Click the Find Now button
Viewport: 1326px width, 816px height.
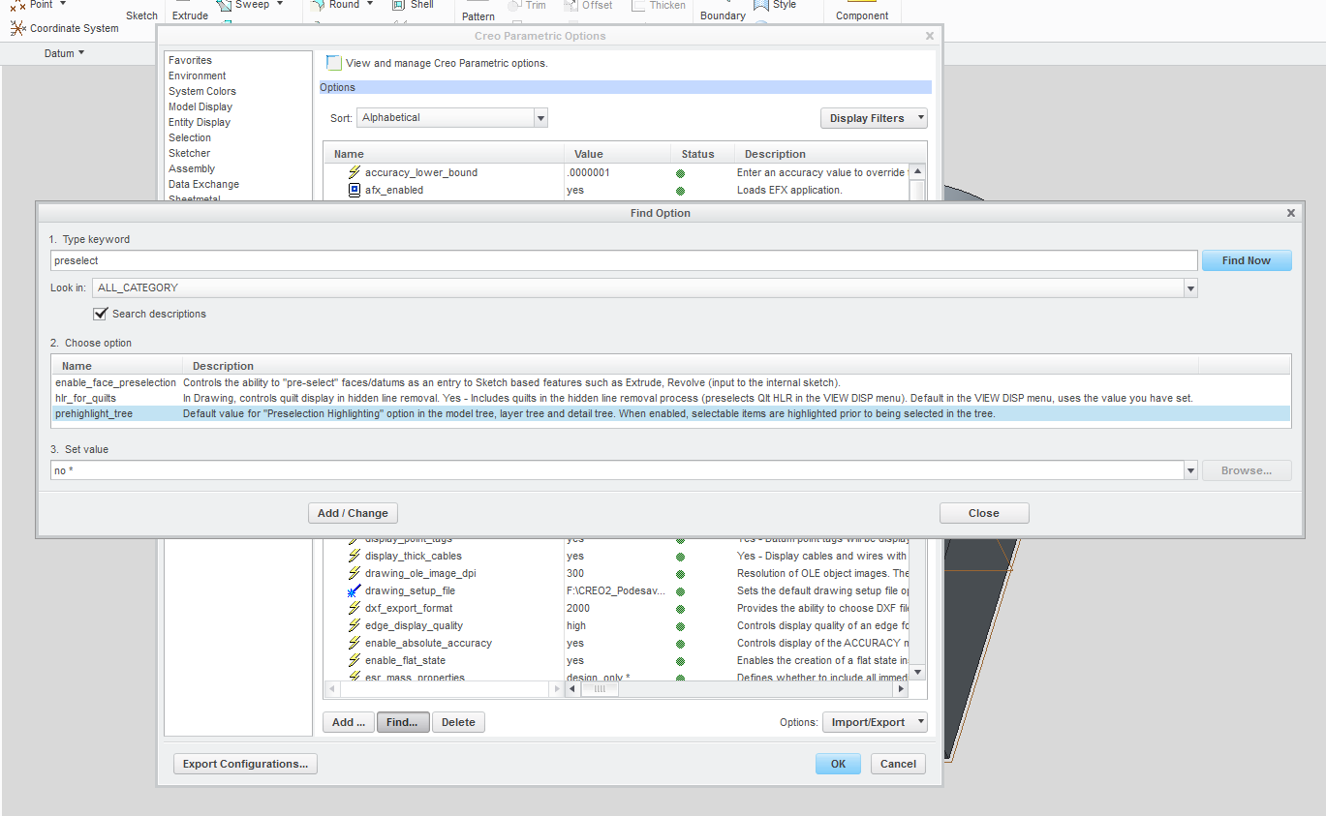point(1247,260)
